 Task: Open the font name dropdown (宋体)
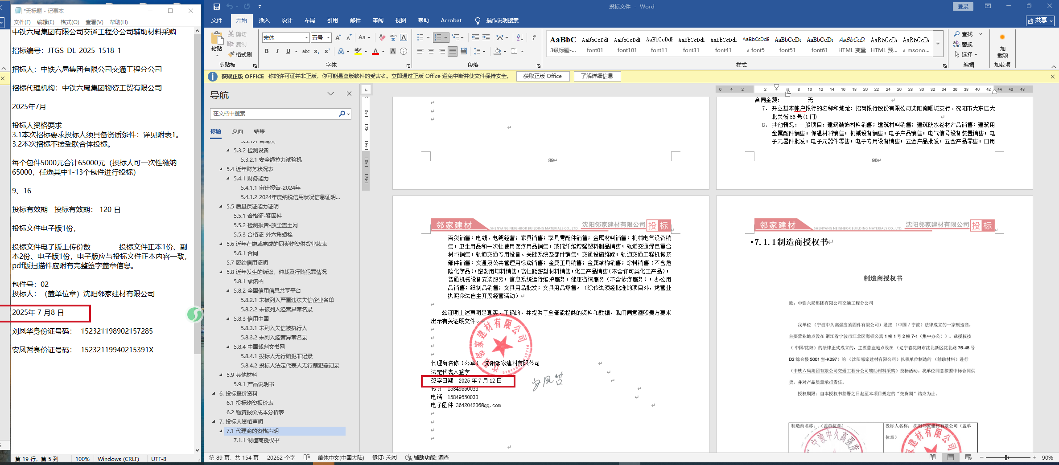click(x=306, y=38)
